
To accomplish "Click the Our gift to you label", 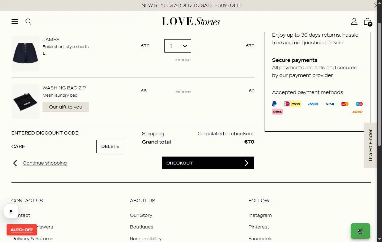I will (66, 107).
